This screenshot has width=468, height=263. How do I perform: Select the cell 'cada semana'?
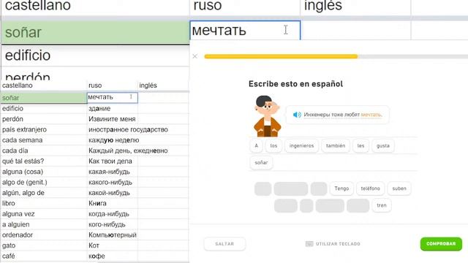tap(44, 140)
